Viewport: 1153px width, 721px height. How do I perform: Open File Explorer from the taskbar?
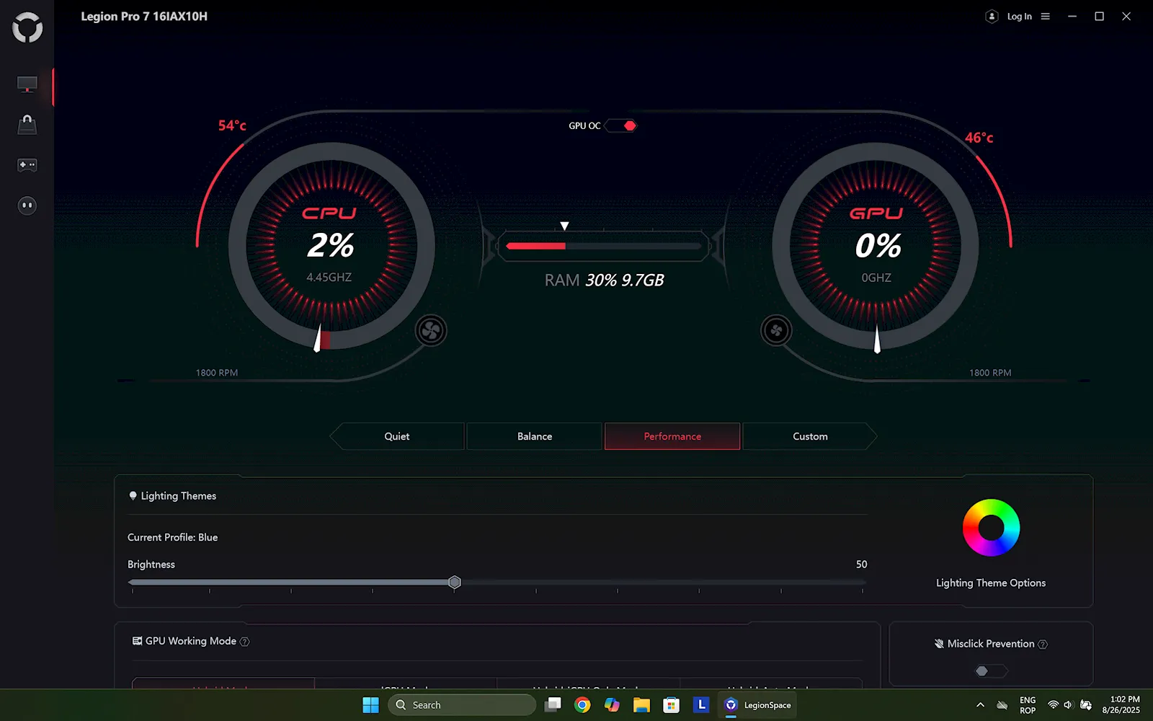pyautogui.click(x=641, y=705)
